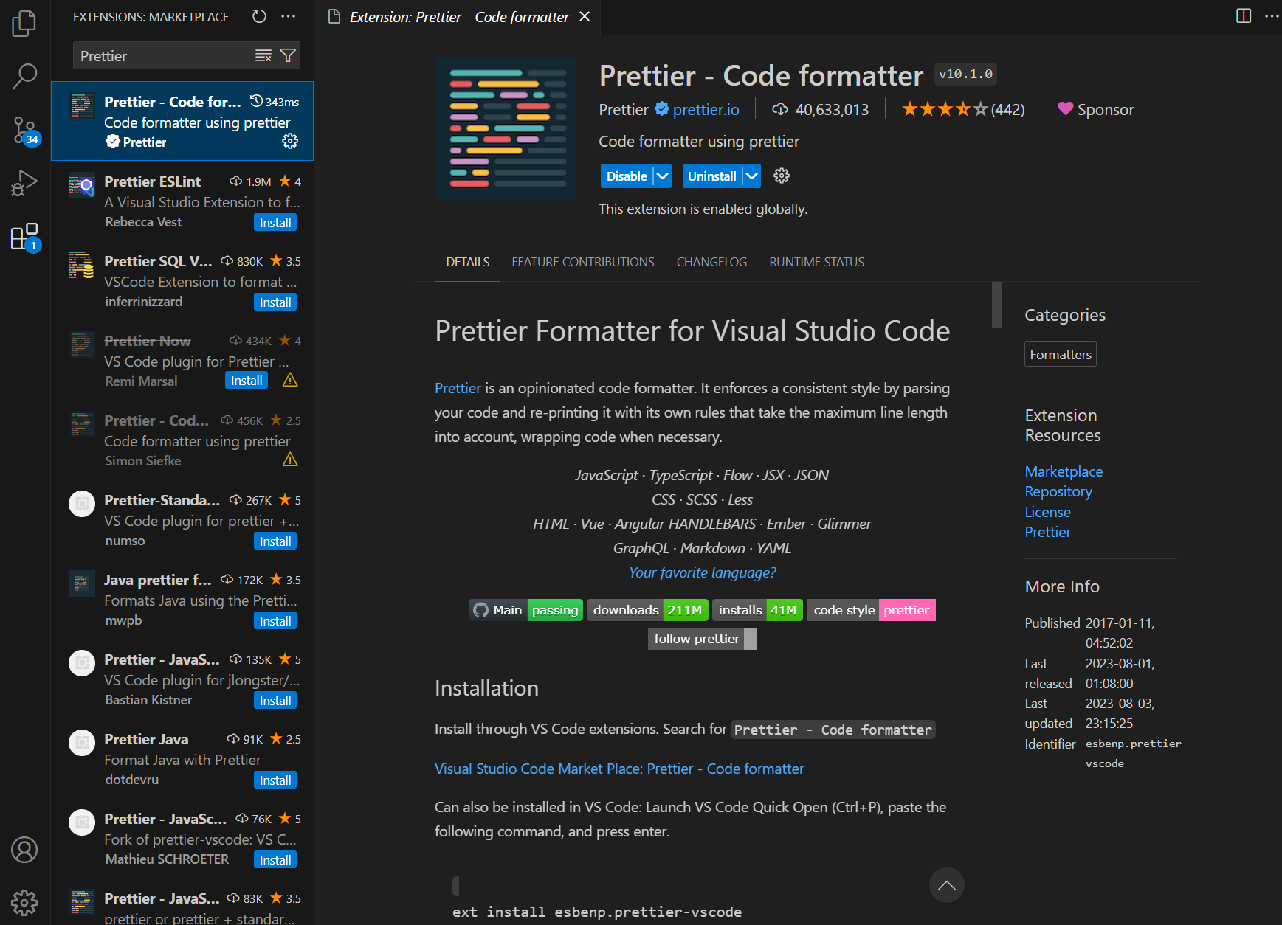The image size is (1282, 925).
Task: Click the warning icon on Simon Siefke extension
Action: pyautogui.click(x=290, y=460)
